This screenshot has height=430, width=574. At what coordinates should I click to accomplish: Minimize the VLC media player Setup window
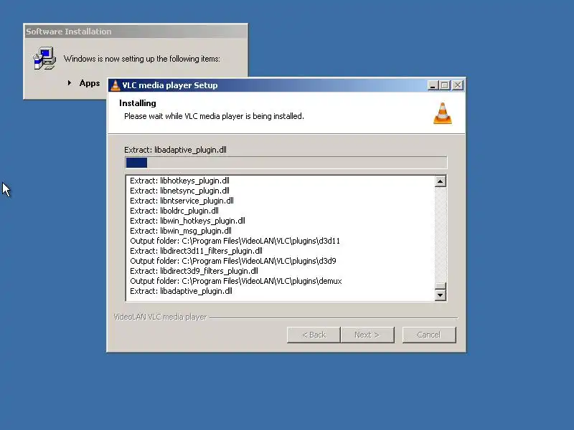[433, 85]
